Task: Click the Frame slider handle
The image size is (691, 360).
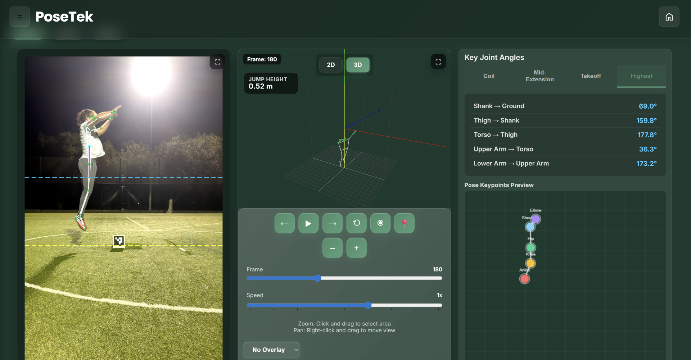Action: [317, 278]
